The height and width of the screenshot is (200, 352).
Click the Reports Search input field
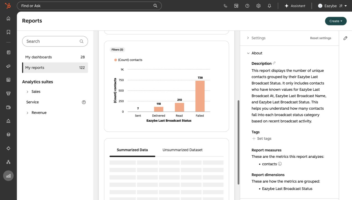pyautogui.click(x=55, y=41)
